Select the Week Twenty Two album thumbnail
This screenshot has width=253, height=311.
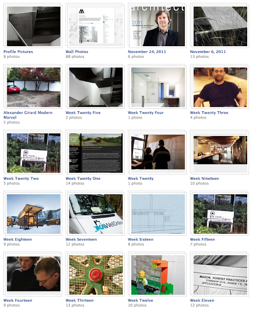[x=33, y=153]
